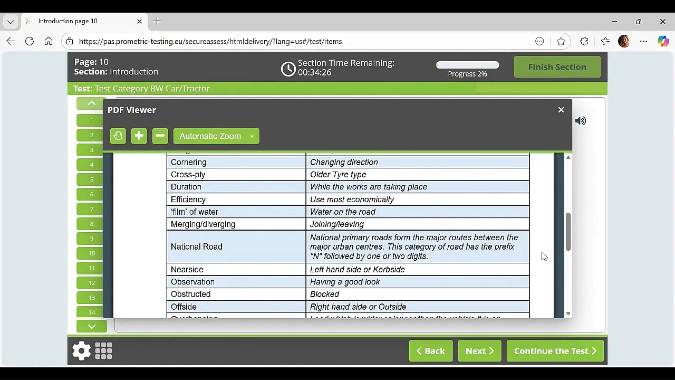Go to the Next page
This screenshot has height=380, width=675.
[479, 351]
